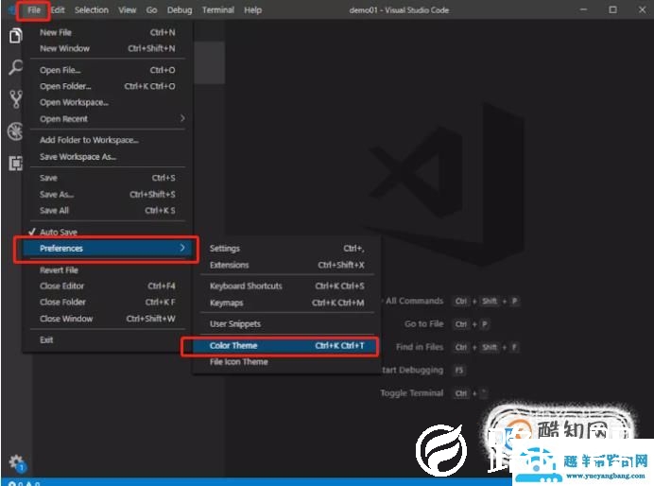
Task: Click the File menu
Action: click(34, 10)
